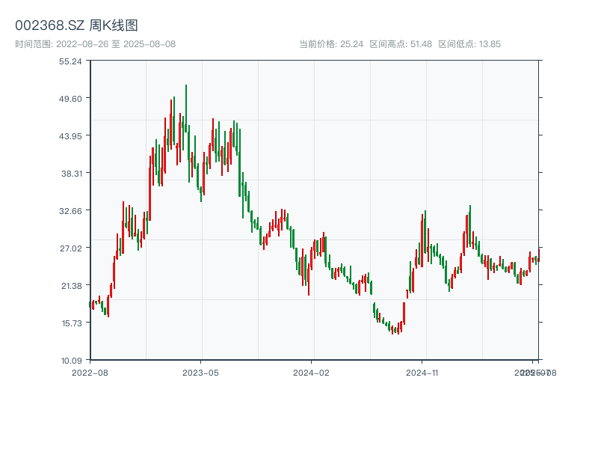The width and height of the screenshot is (598, 449).
Task: Click the period low 区间低点: 13.85
Action: pos(469,44)
